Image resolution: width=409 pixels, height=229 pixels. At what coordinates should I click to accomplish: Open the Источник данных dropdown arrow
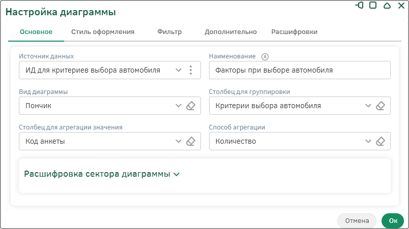click(179, 70)
